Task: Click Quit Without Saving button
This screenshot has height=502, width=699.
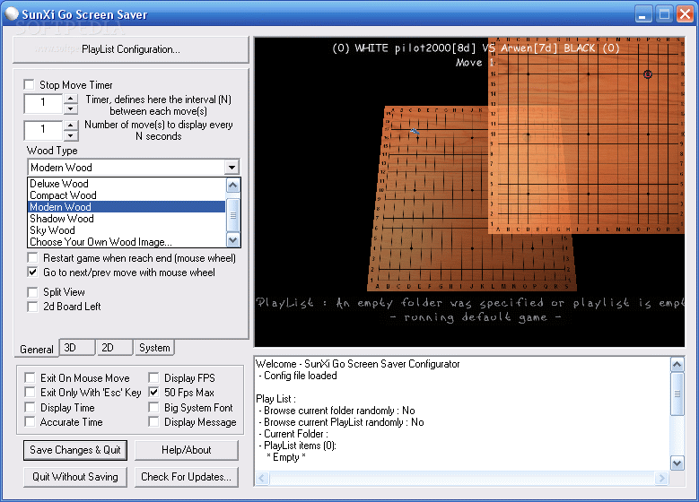Action: click(x=75, y=477)
